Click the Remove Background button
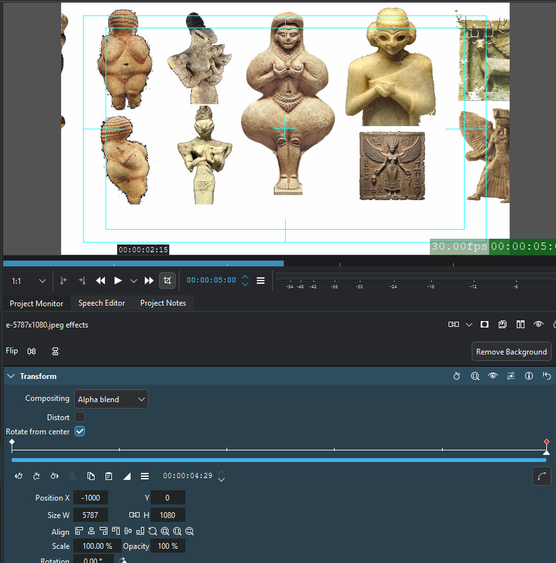This screenshot has height=563, width=556. (511, 352)
